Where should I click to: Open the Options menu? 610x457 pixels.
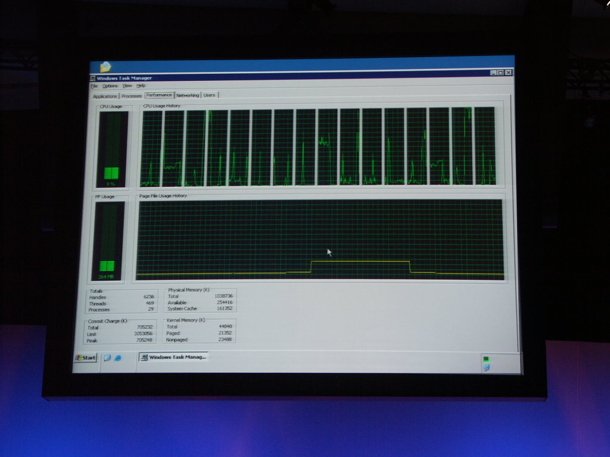[x=110, y=86]
